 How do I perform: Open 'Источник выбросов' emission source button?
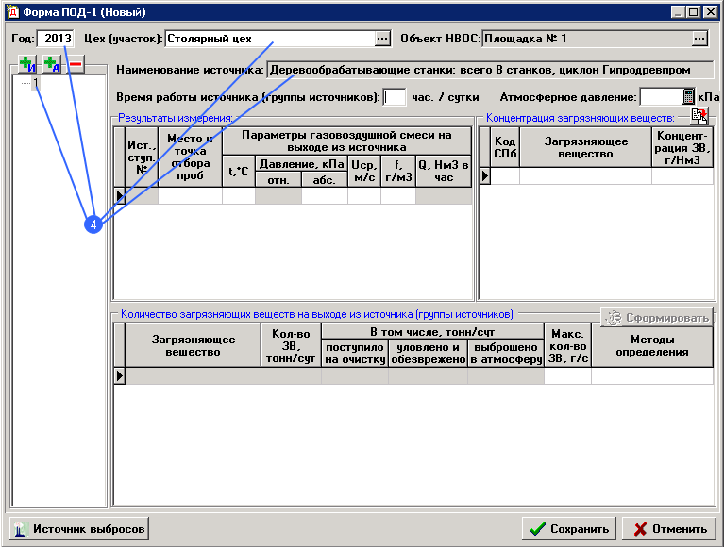[x=79, y=529]
